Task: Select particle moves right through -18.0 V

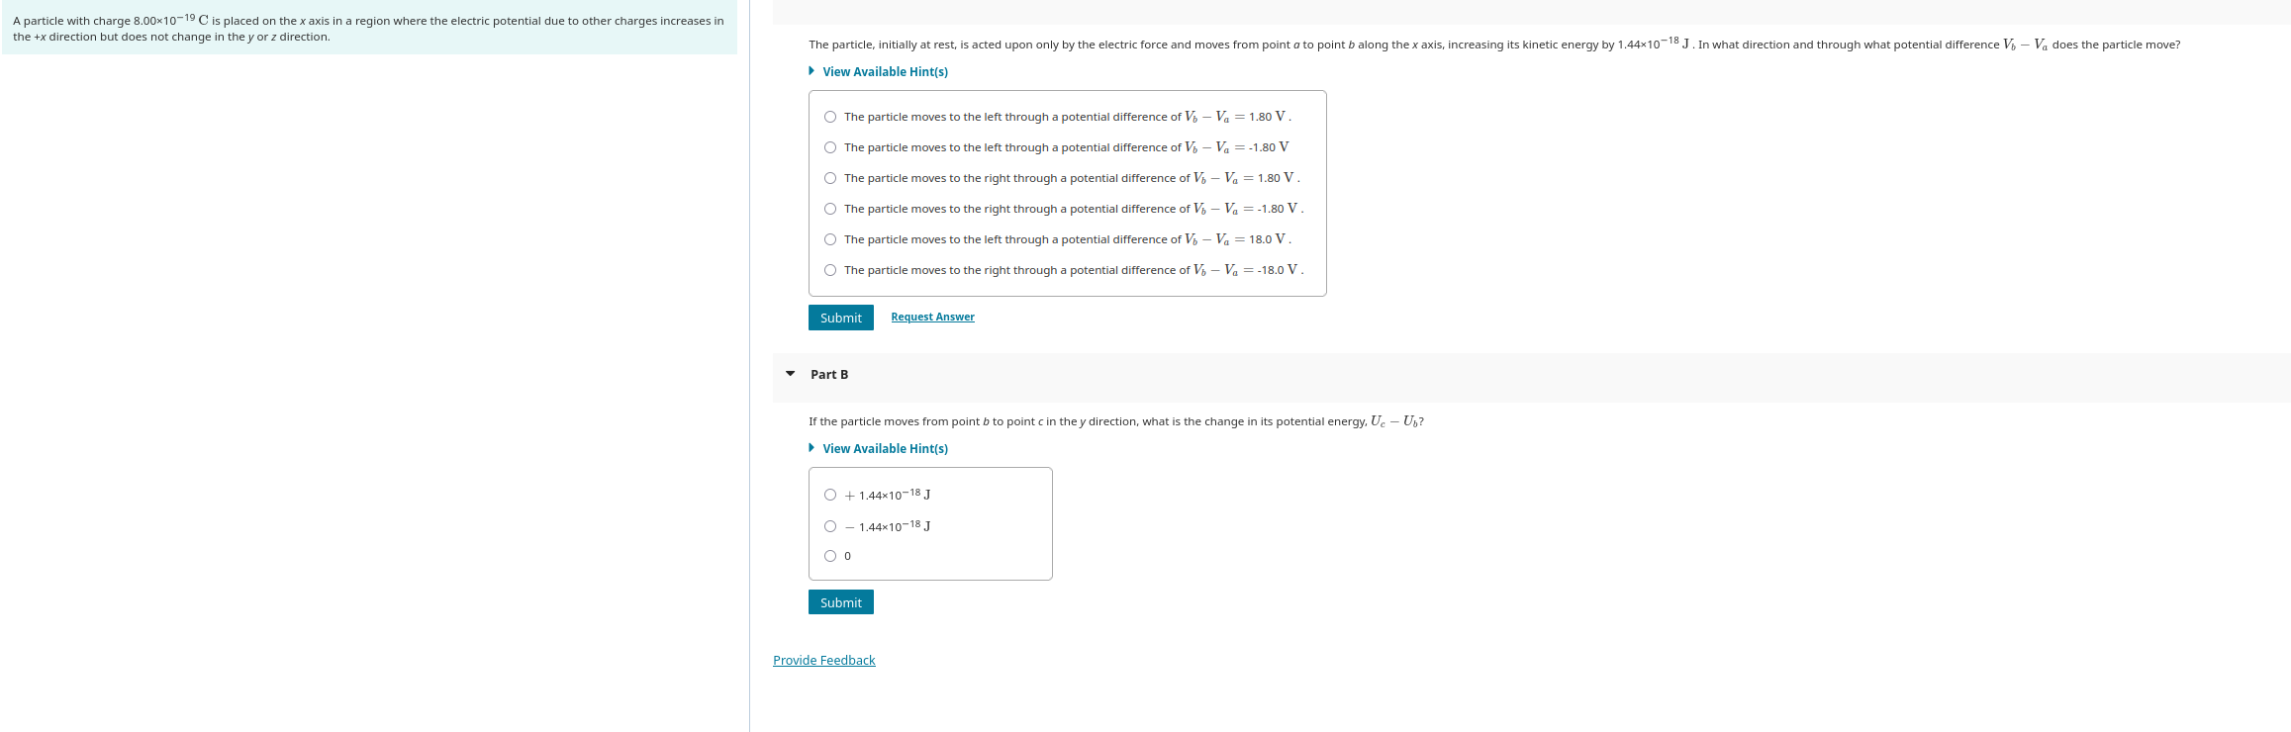Action: click(829, 269)
